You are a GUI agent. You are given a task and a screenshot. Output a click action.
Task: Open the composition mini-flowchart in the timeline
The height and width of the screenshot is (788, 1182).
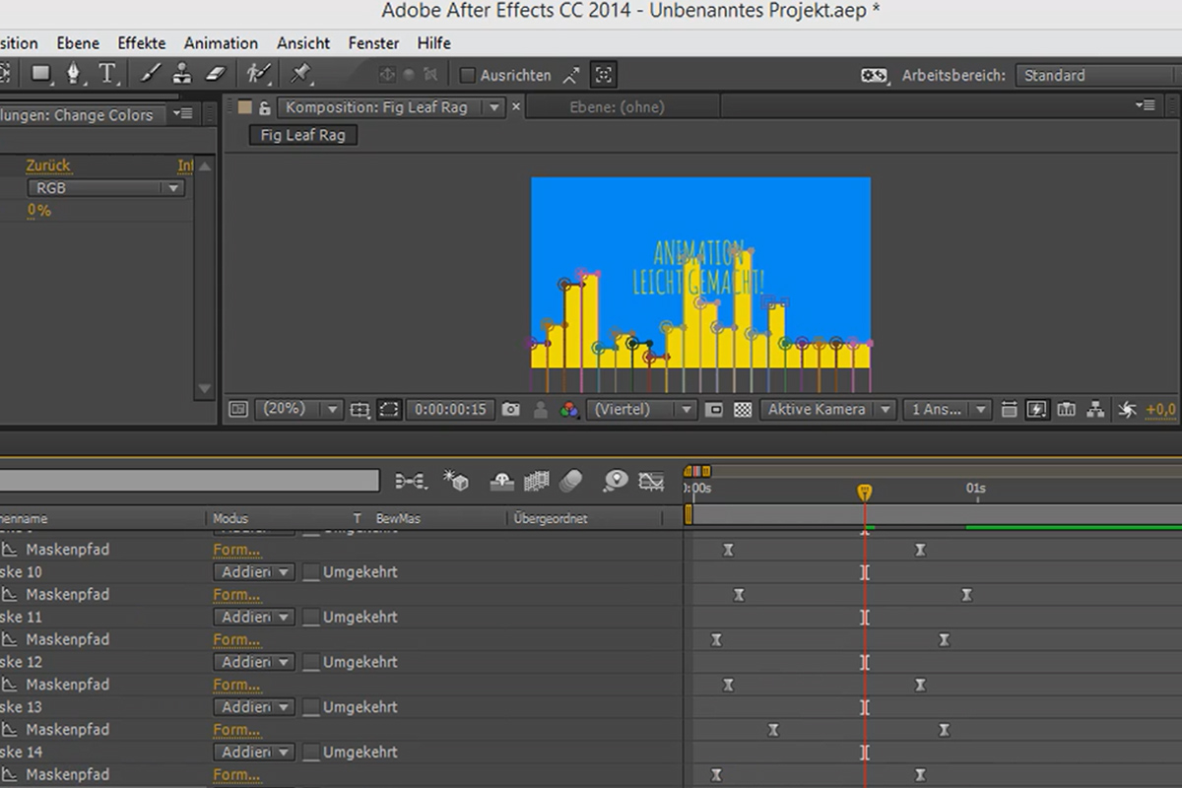(411, 481)
